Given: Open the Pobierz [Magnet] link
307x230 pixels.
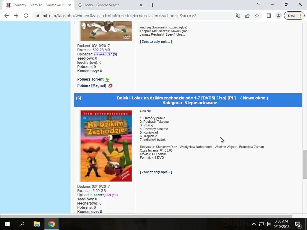Looking at the screenshot, I should pos(92,85).
